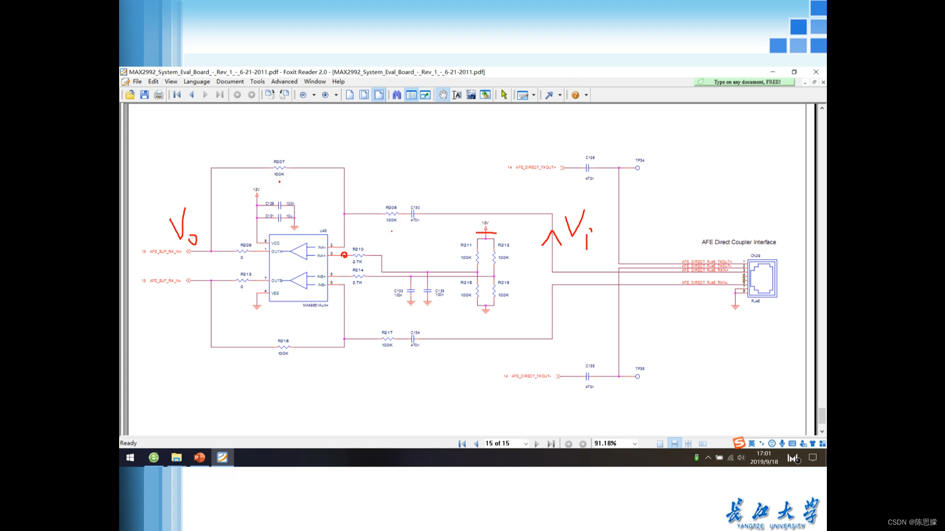Click the volume icon in system tray
Screen dimensions: 945x531
point(741,458)
